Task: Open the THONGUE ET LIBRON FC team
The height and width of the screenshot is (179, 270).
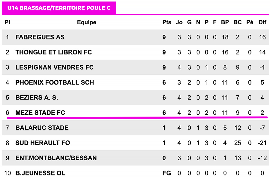Action: (53, 52)
